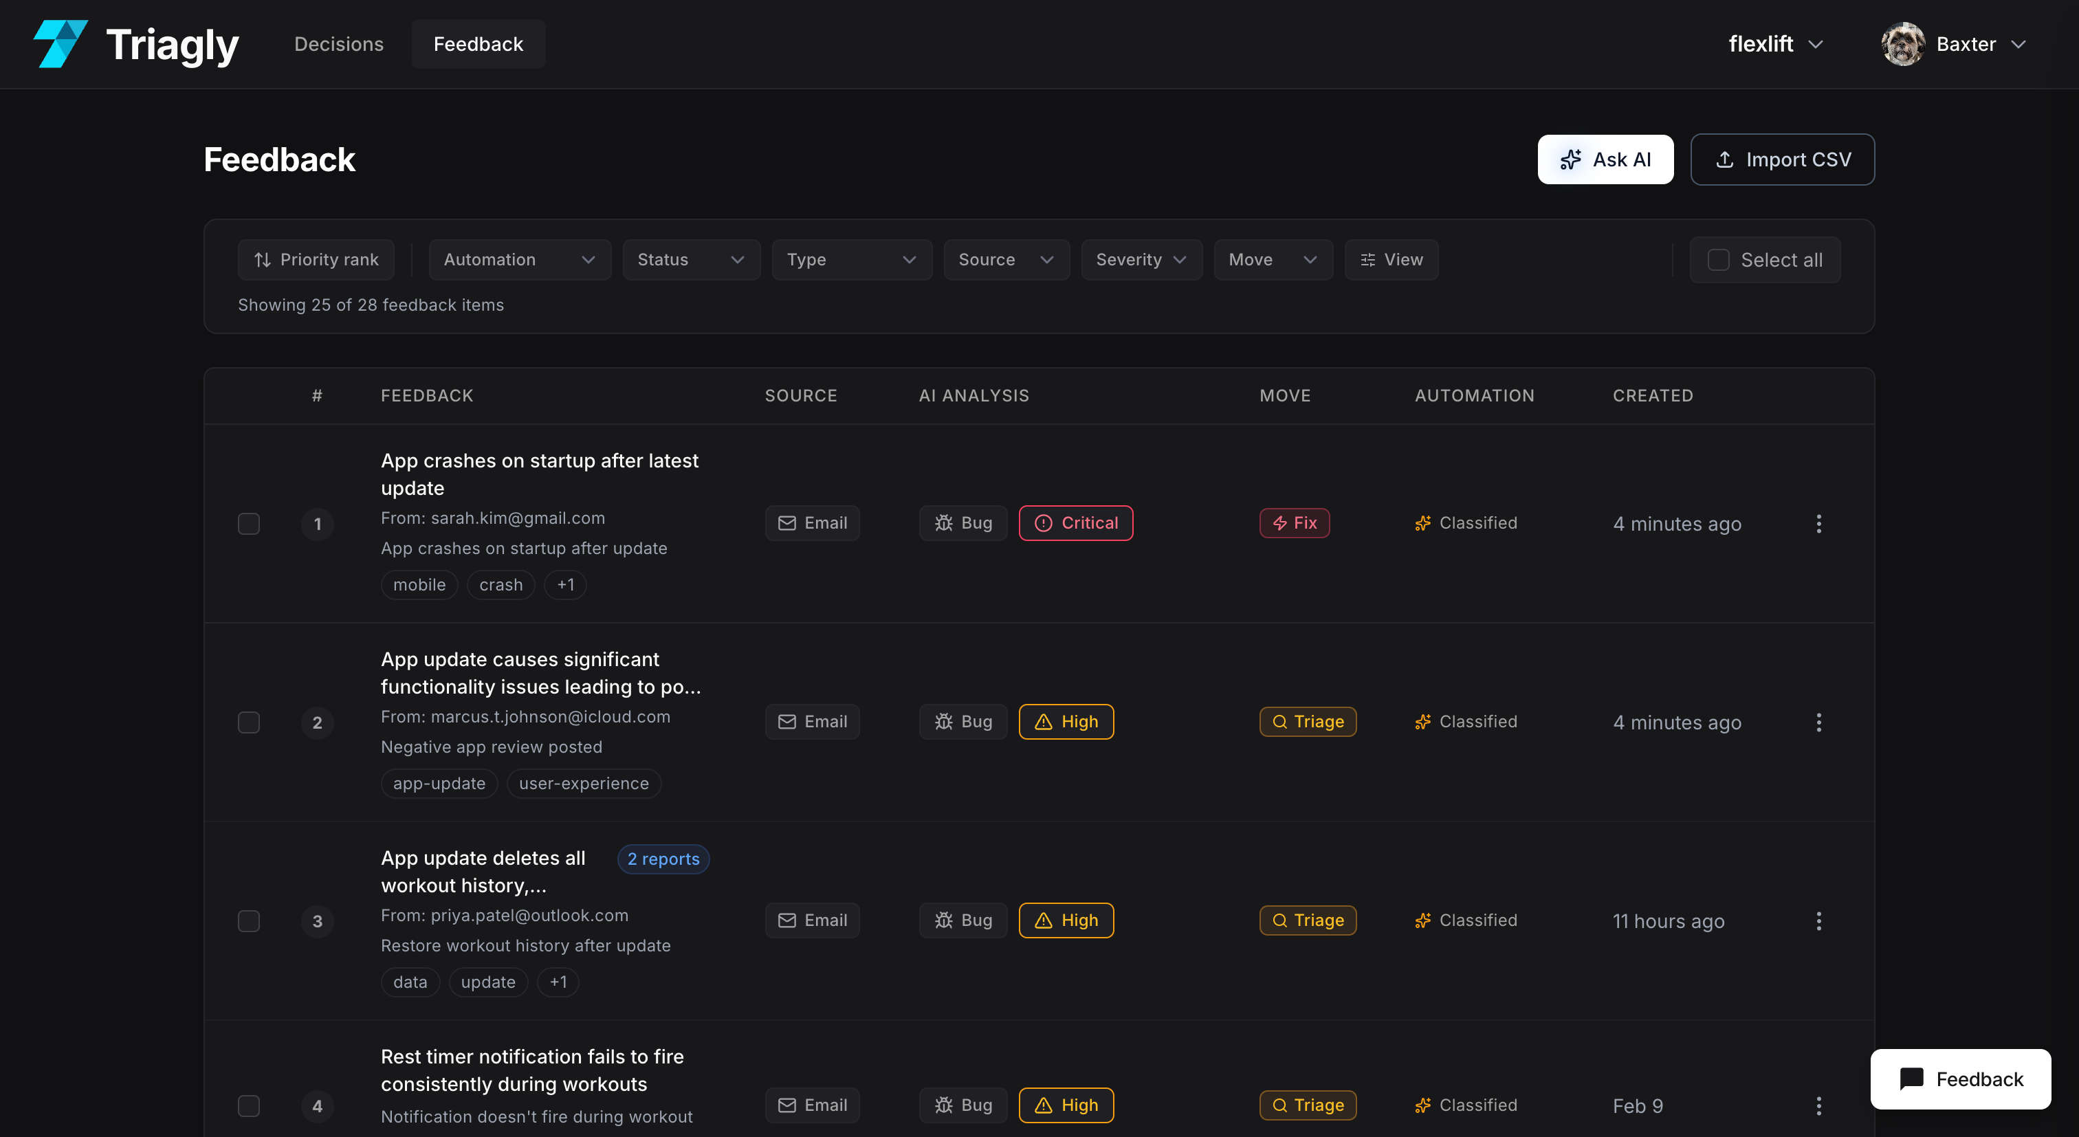
Task: Expand the Automation filter dropdown
Action: click(x=520, y=260)
